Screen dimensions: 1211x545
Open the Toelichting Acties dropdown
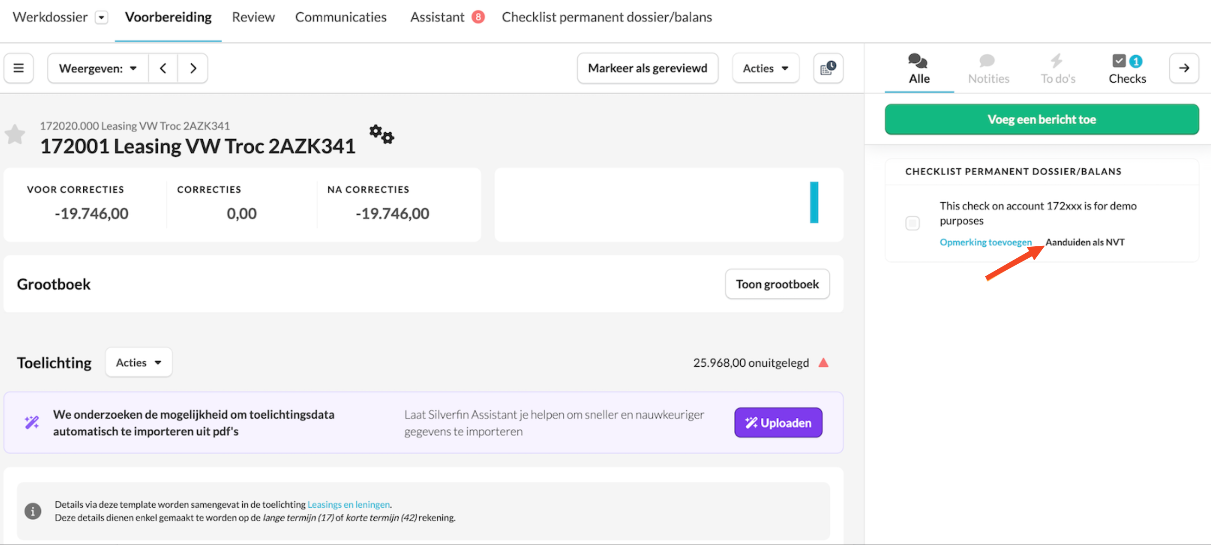coord(139,362)
